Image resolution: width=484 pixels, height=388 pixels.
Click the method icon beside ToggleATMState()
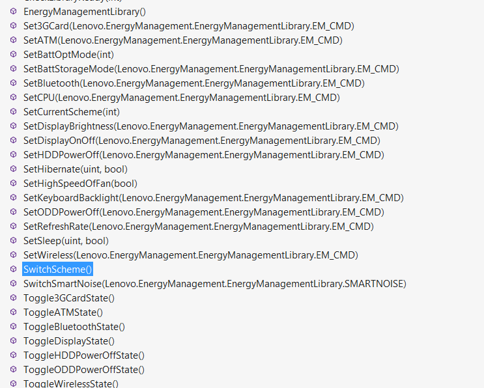13,312
